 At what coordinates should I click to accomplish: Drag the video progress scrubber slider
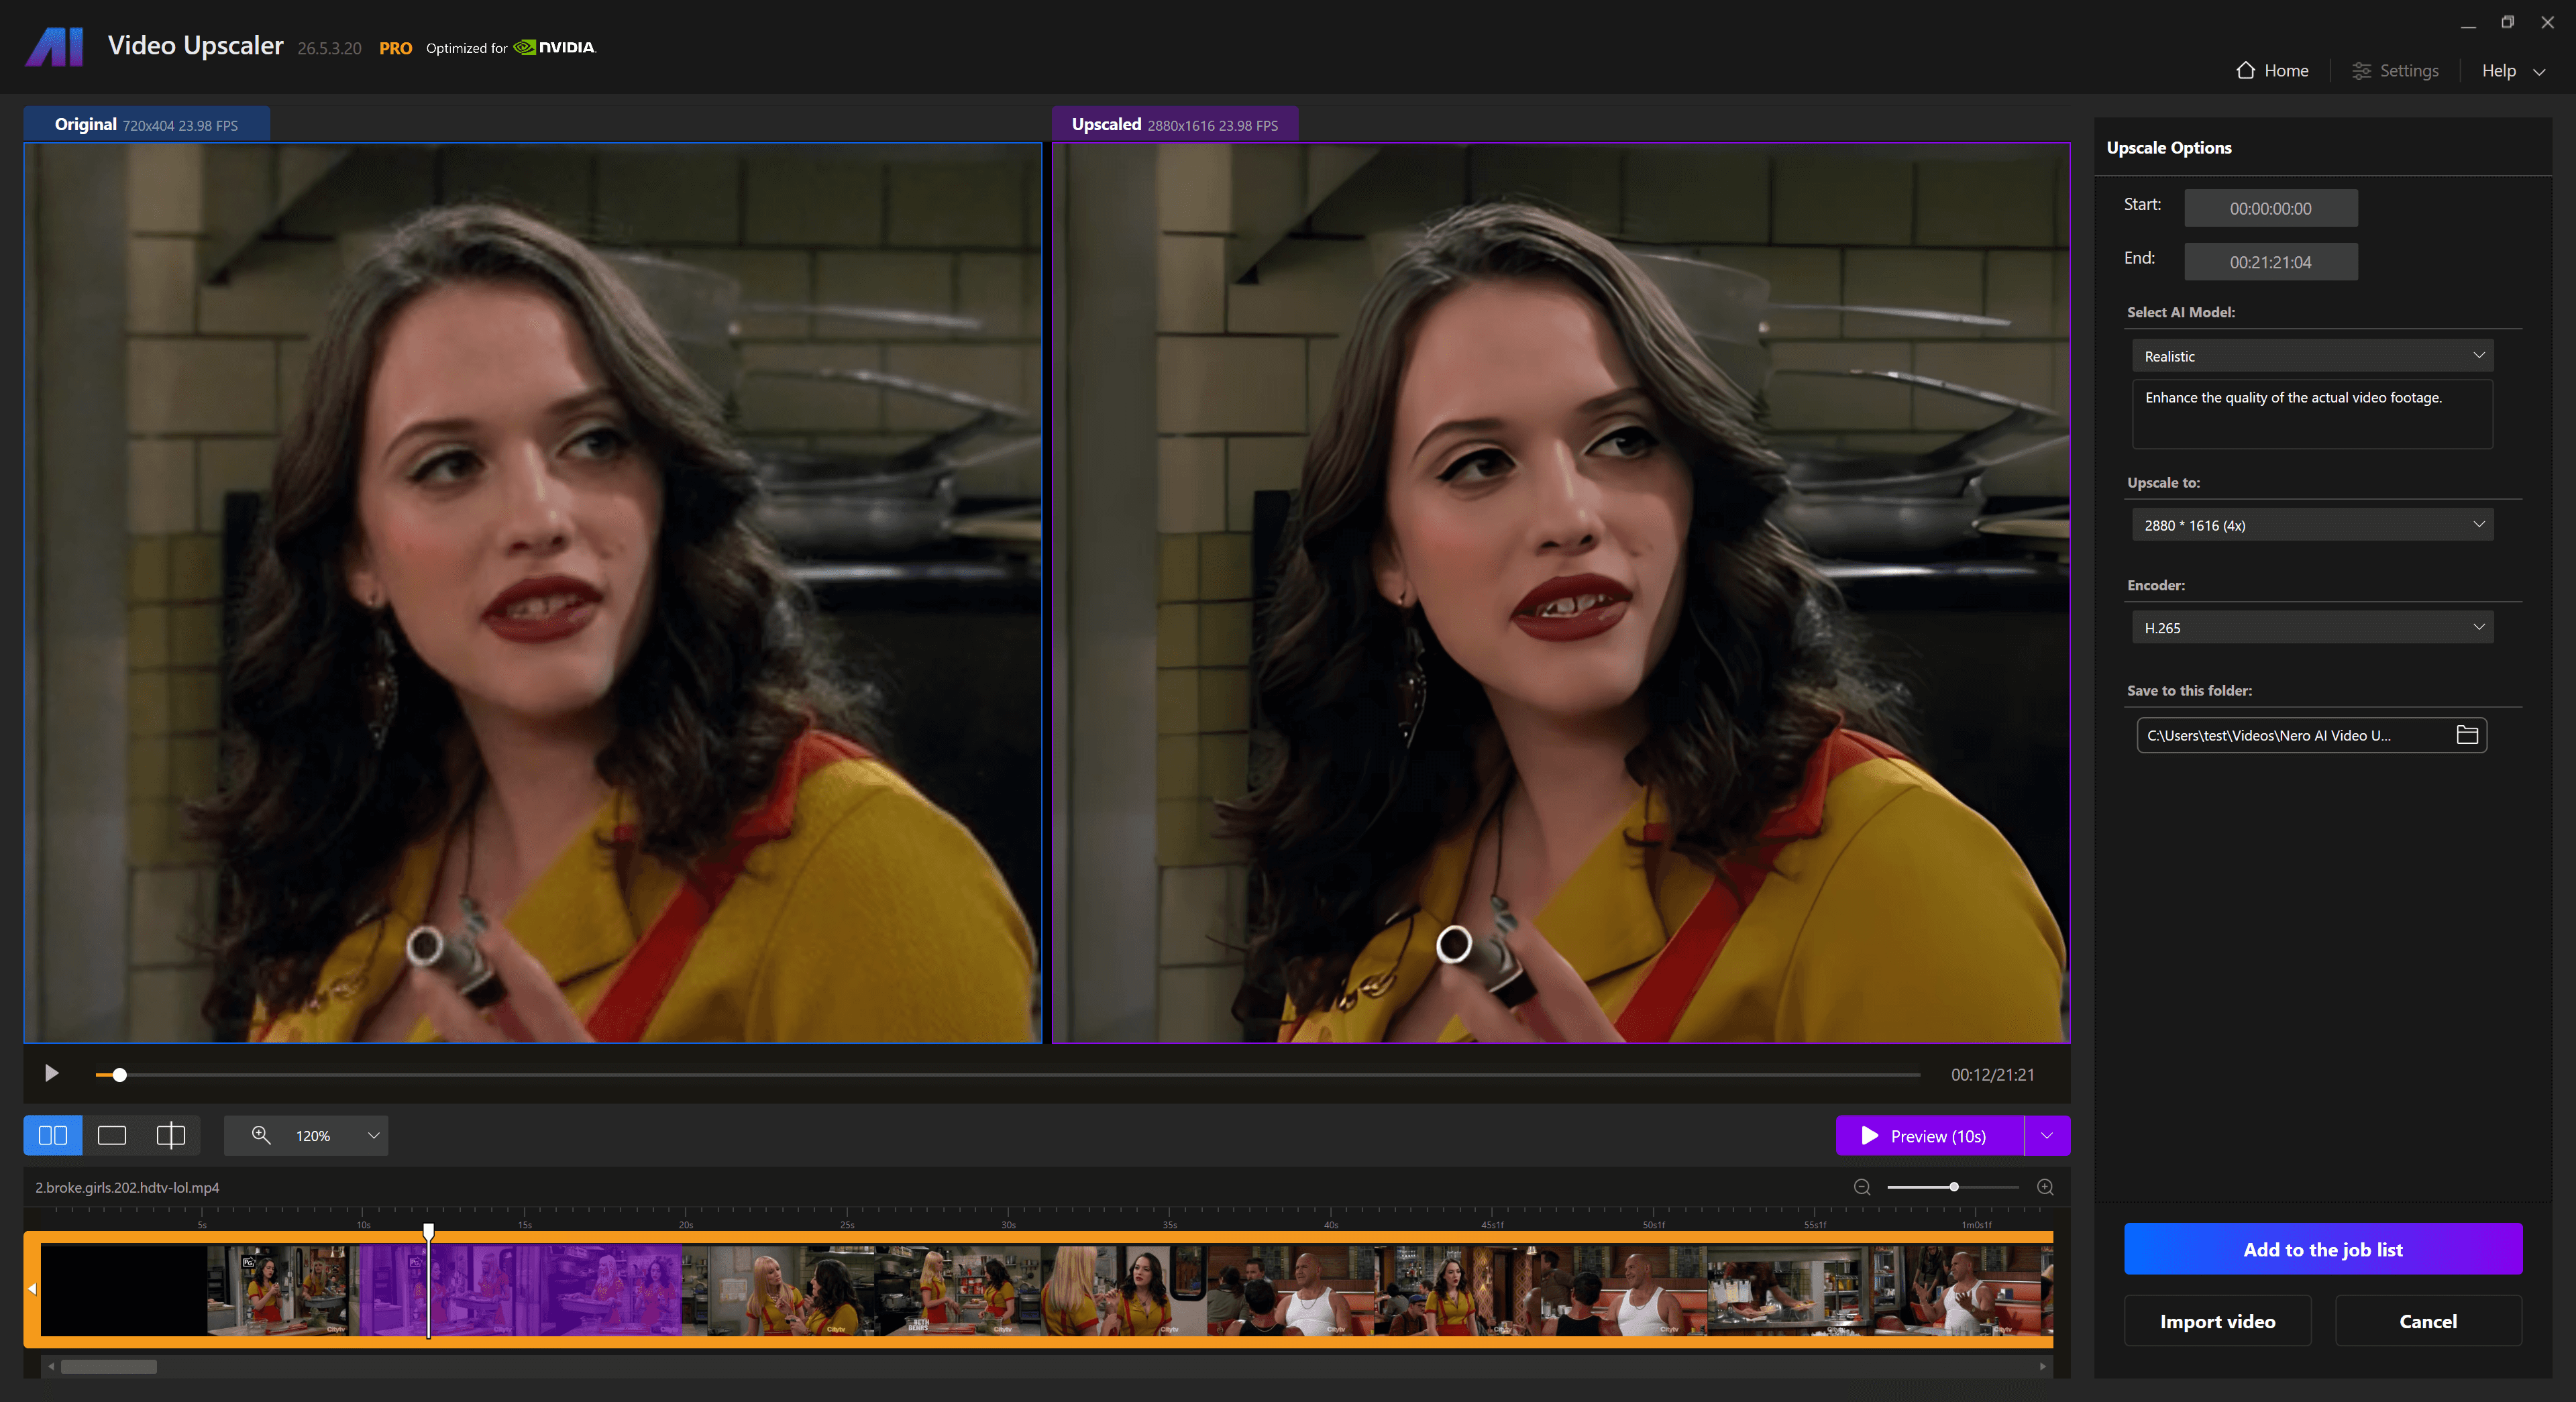click(117, 1074)
